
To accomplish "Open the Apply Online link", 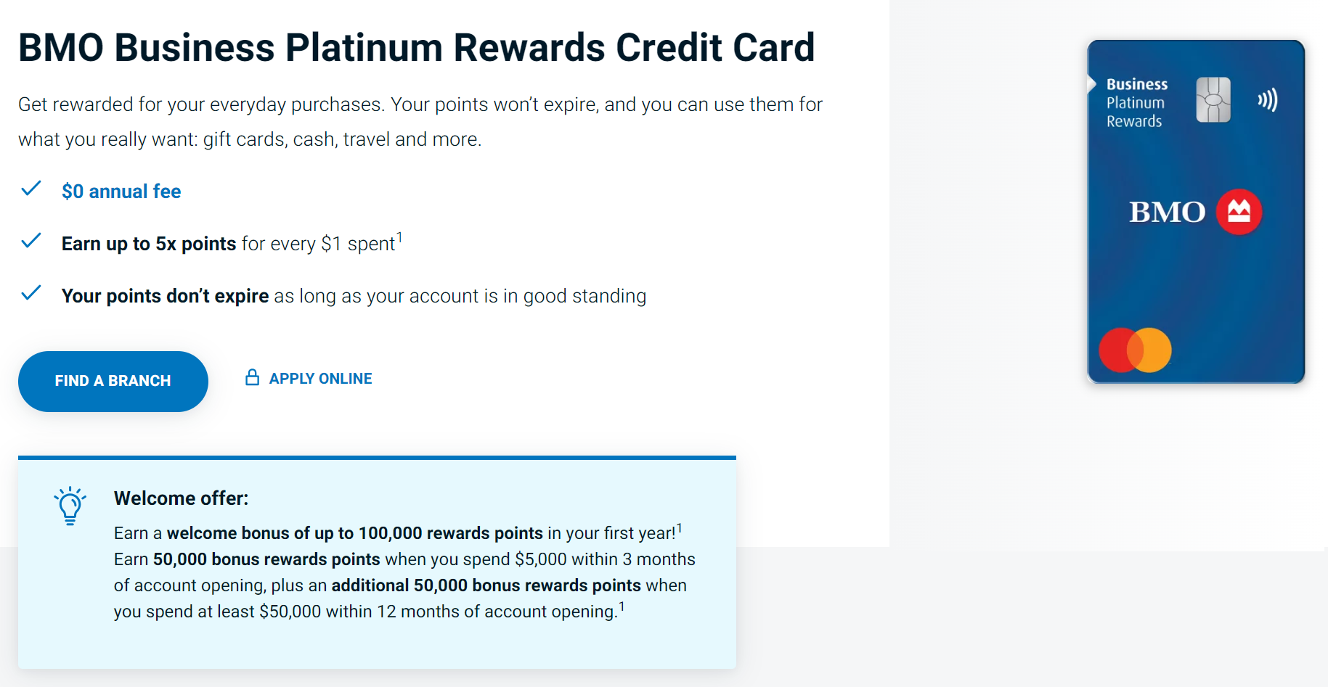I will [x=320, y=379].
